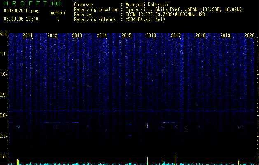Click the 2011 time marker

tap(28, 35)
